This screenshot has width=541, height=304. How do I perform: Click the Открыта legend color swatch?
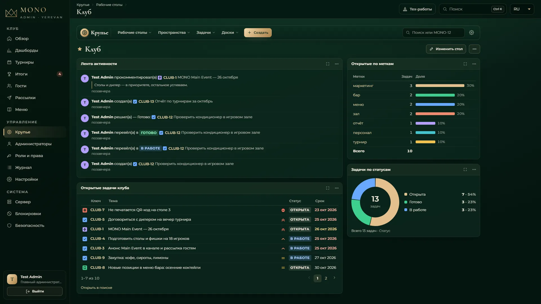click(406, 194)
